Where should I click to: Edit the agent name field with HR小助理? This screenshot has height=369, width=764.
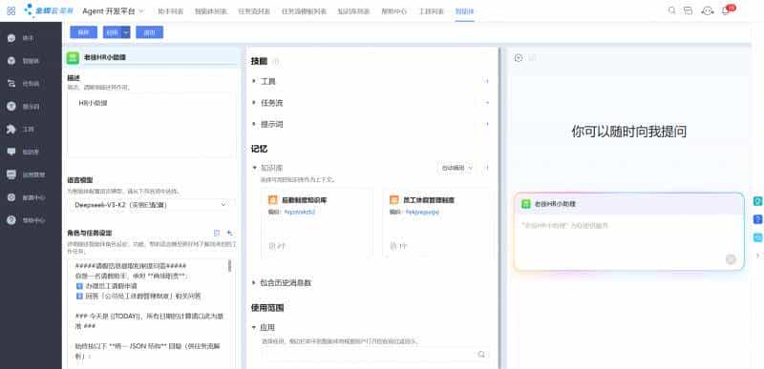[159, 57]
